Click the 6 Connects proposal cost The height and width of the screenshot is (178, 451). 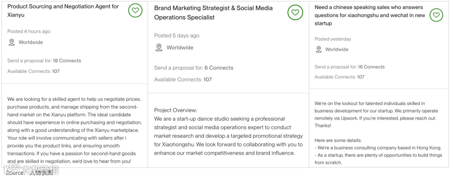219,68
